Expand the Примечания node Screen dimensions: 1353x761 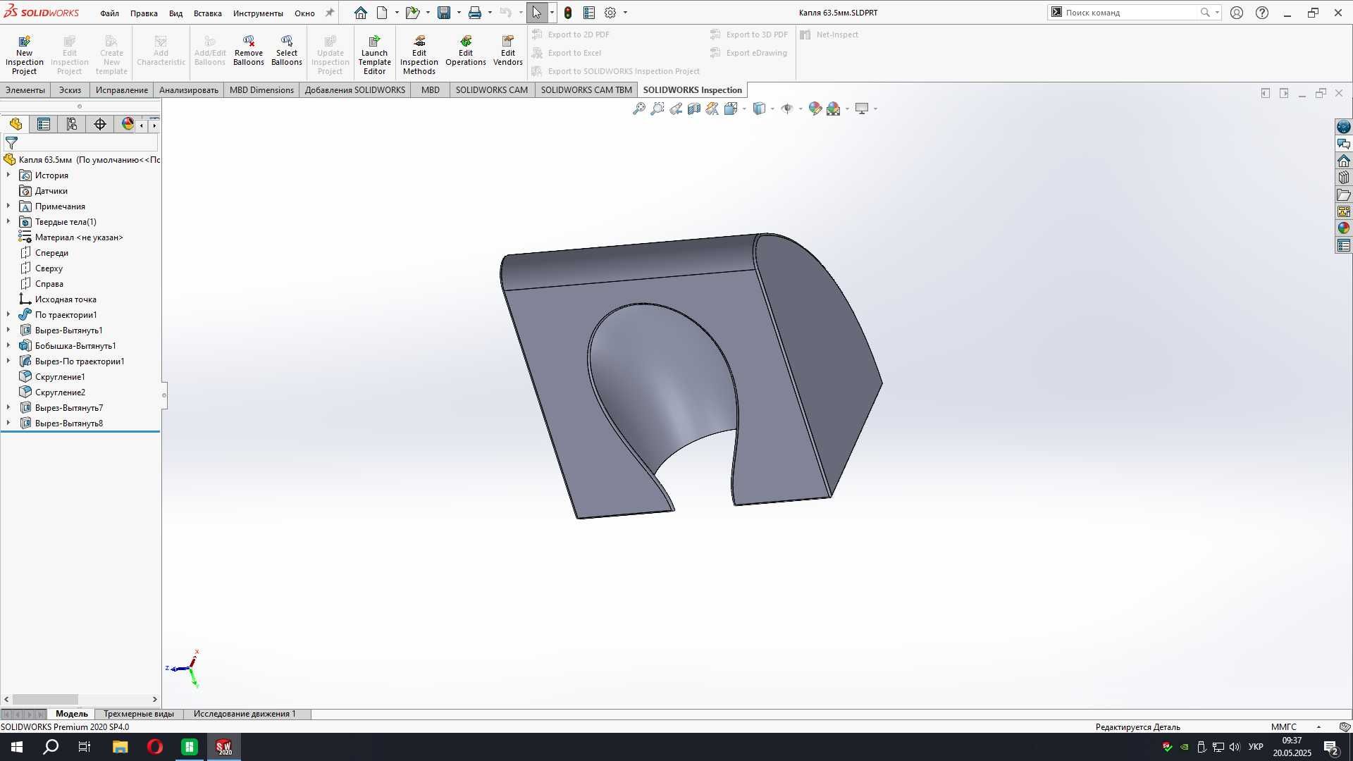[x=8, y=206]
